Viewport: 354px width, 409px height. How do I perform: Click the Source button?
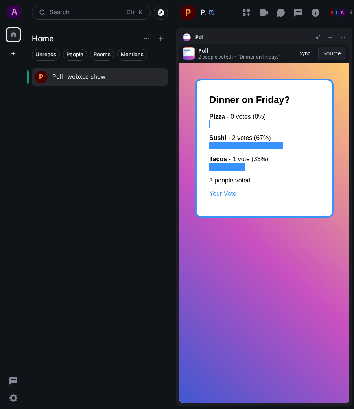click(x=332, y=53)
